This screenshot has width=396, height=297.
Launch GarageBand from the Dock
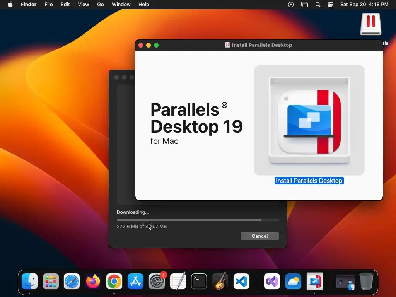point(220,282)
